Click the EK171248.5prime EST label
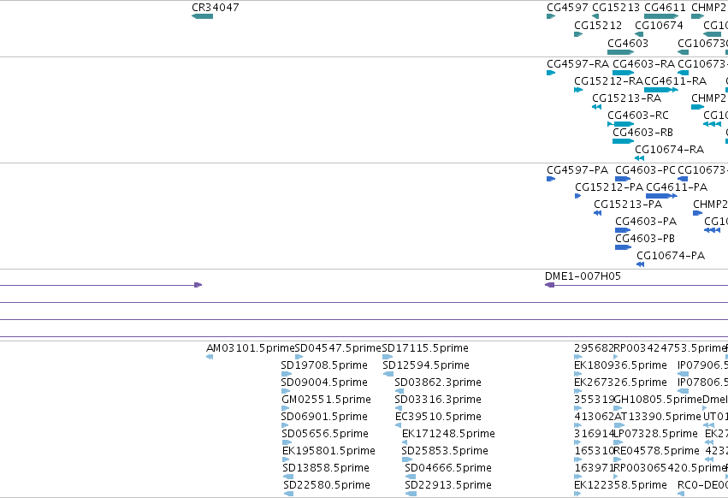Viewport: 728px width, 498px height. (x=448, y=434)
